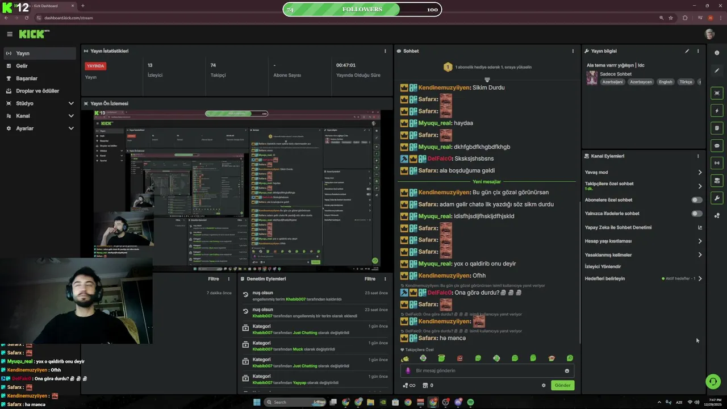727x409 pixels.
Task: Click the followers goal progress bar
Action: (362, 9)
